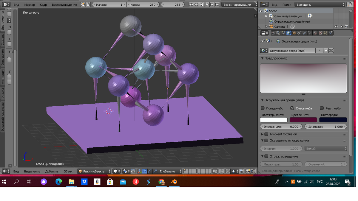This screenshot has width=358, height=201.
Task: Click the F fake user button
Action: (319, 51)
